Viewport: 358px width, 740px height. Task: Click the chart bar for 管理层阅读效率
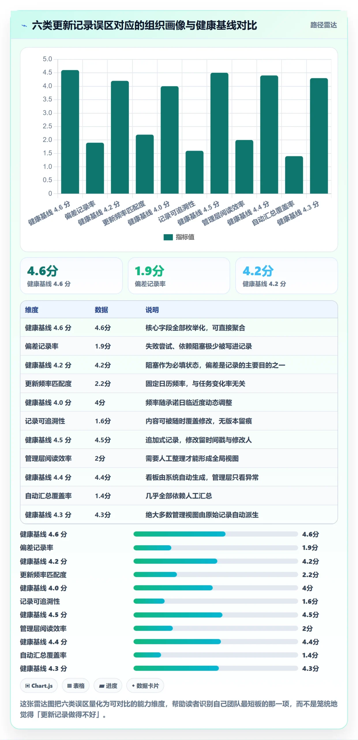click(244, 167)
